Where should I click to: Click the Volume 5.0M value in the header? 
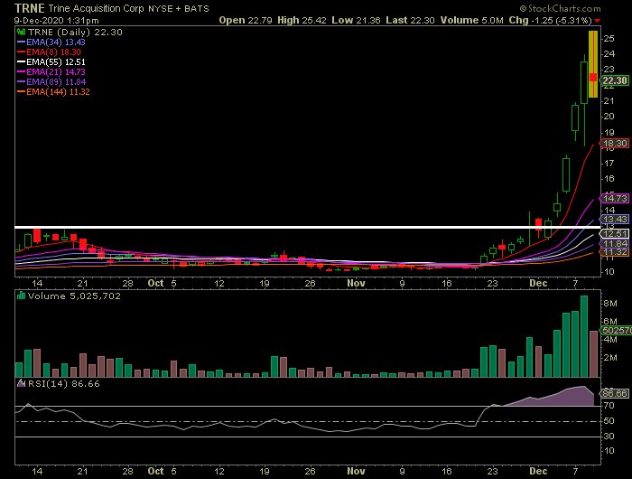[471, 20]
